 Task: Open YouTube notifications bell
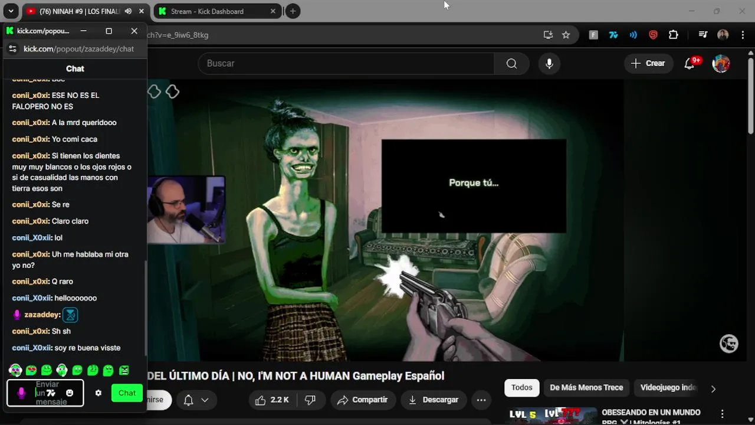coord(689,63)
